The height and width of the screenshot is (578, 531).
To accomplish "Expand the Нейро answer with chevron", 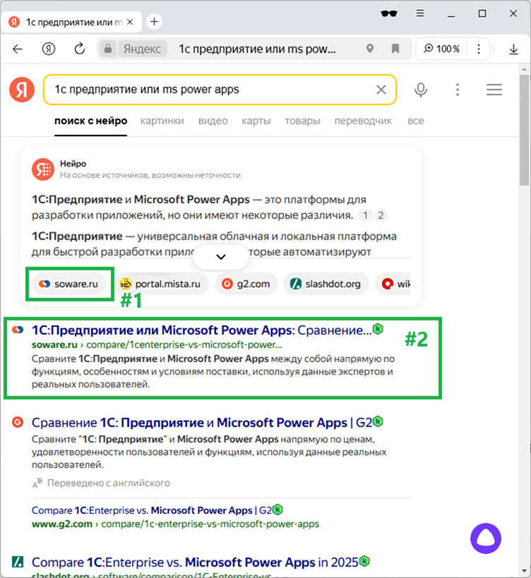I will click(221, 257).
